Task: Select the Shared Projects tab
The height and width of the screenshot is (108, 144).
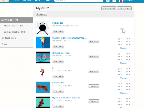Action: (16, 26)
